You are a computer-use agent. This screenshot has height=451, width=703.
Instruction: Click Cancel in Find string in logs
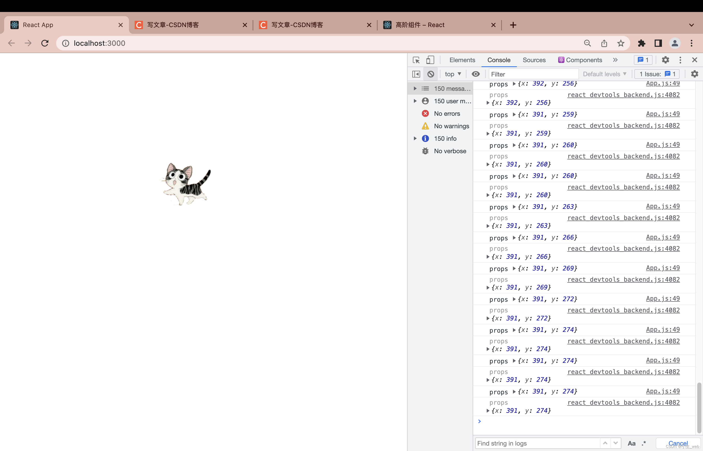pyautogui.click(x=678, y=443)
